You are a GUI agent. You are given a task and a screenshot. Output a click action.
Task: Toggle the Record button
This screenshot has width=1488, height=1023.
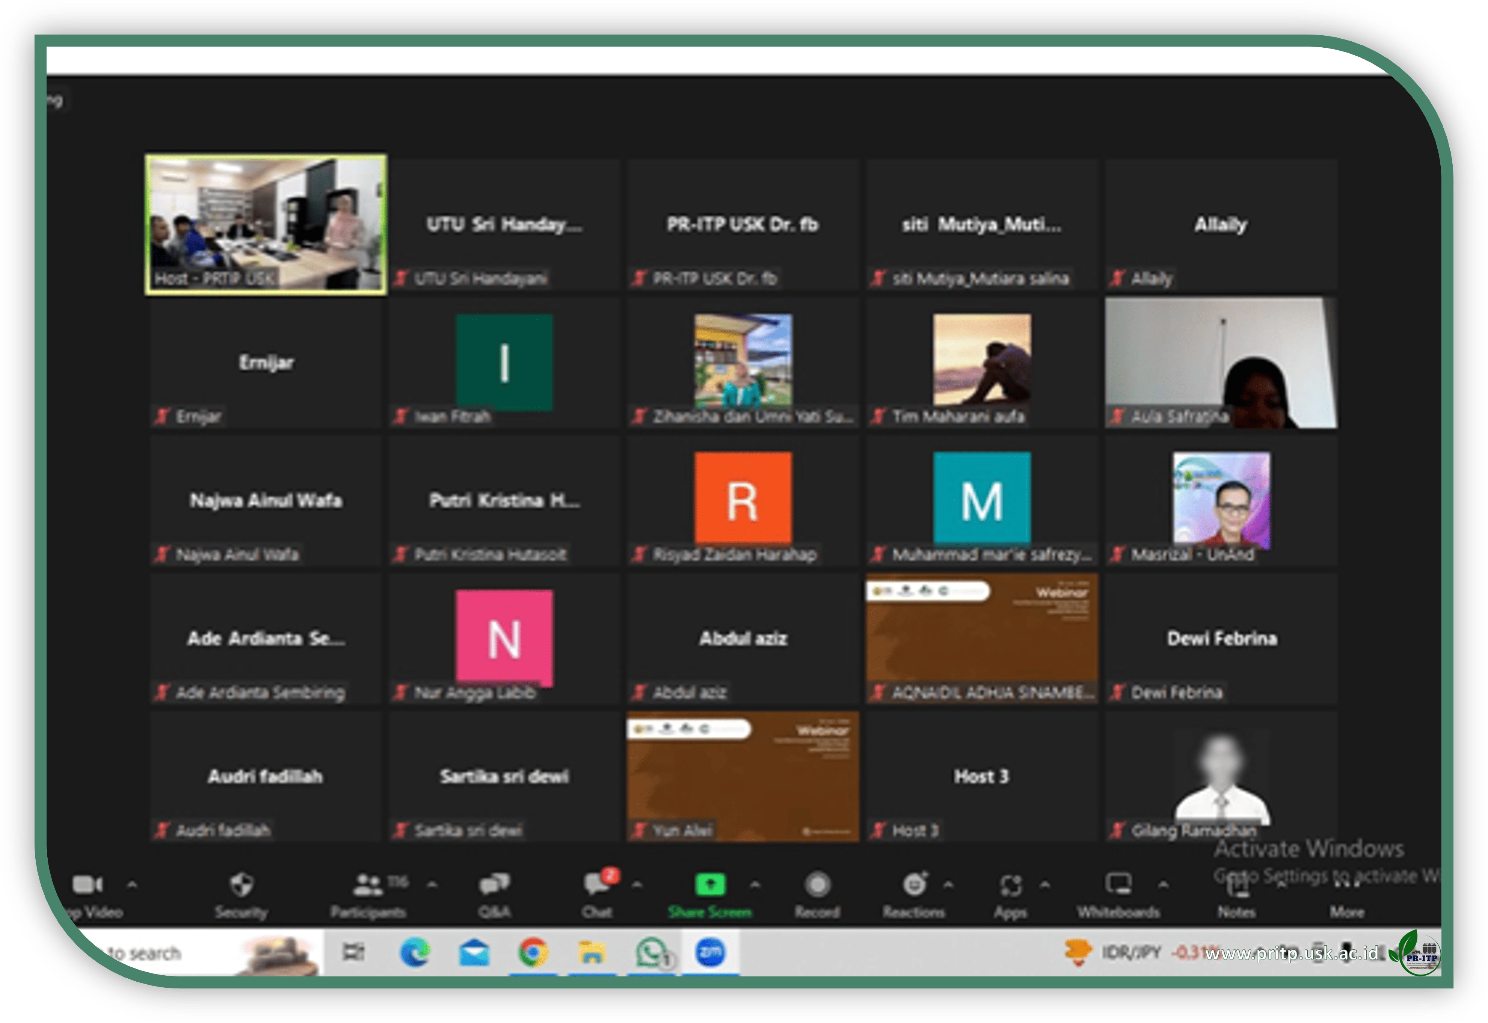click(817, 885)
